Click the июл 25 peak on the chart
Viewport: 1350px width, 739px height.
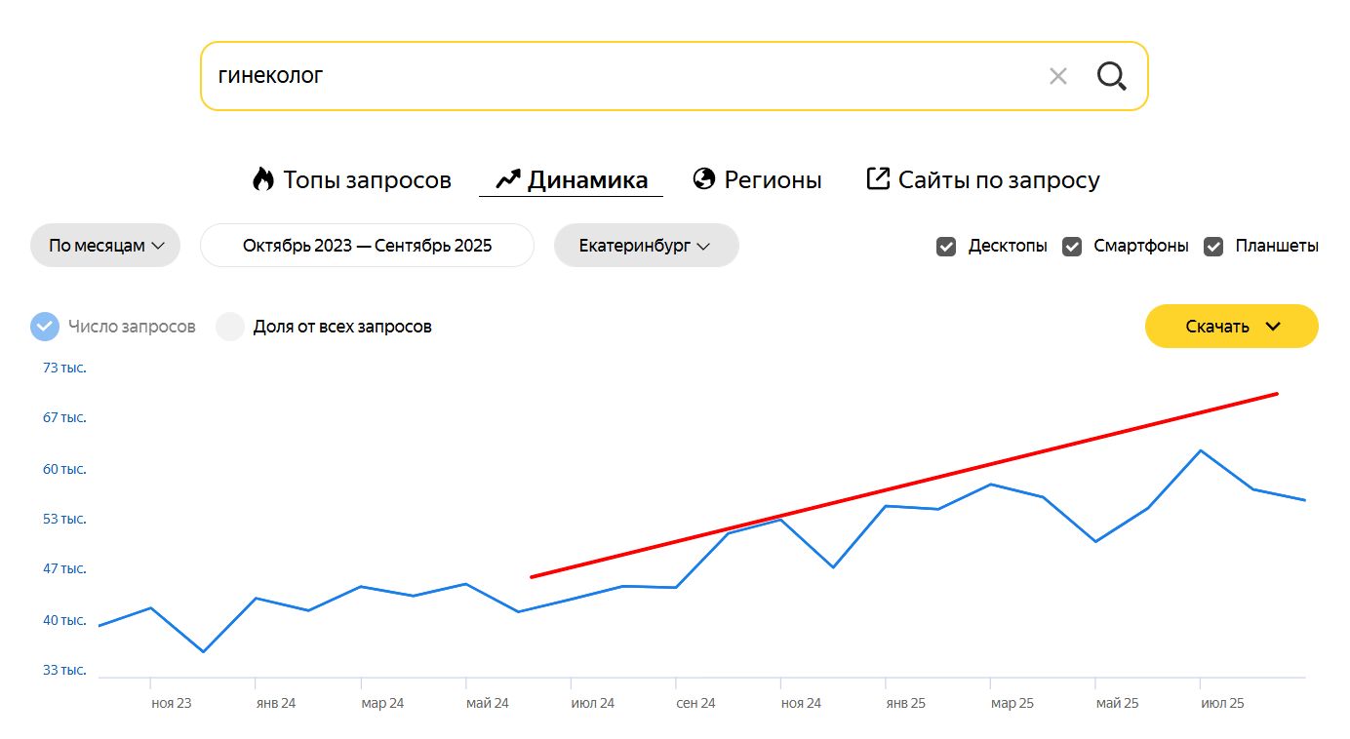[x=1200, y=450]
